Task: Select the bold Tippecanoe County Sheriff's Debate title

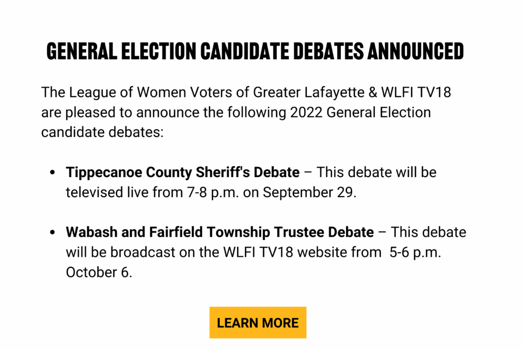Action: click(183, 173)
